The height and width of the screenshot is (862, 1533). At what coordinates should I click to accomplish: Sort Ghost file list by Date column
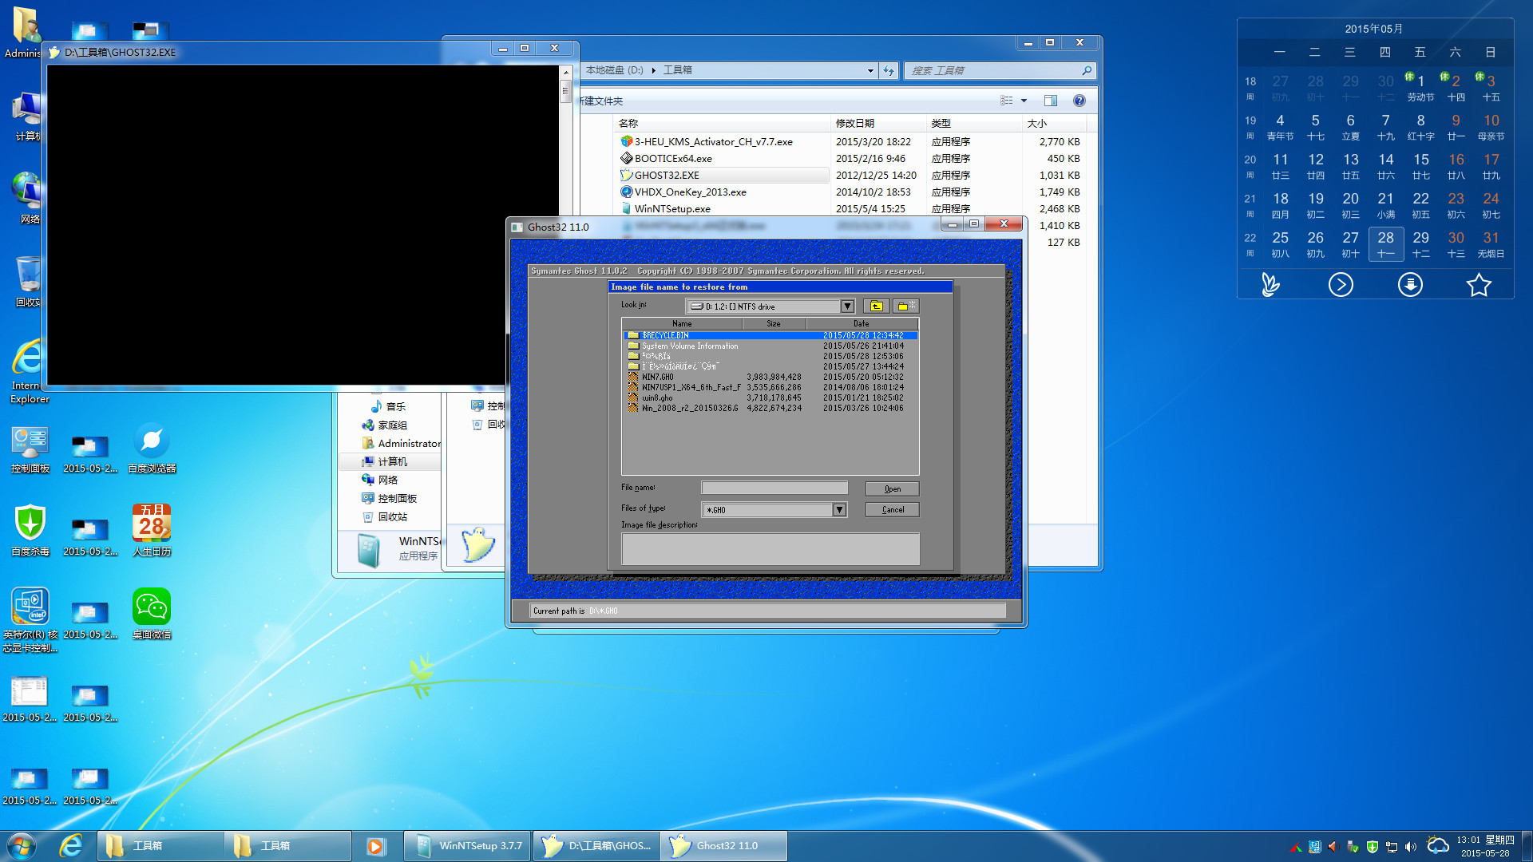coord(862,323)
